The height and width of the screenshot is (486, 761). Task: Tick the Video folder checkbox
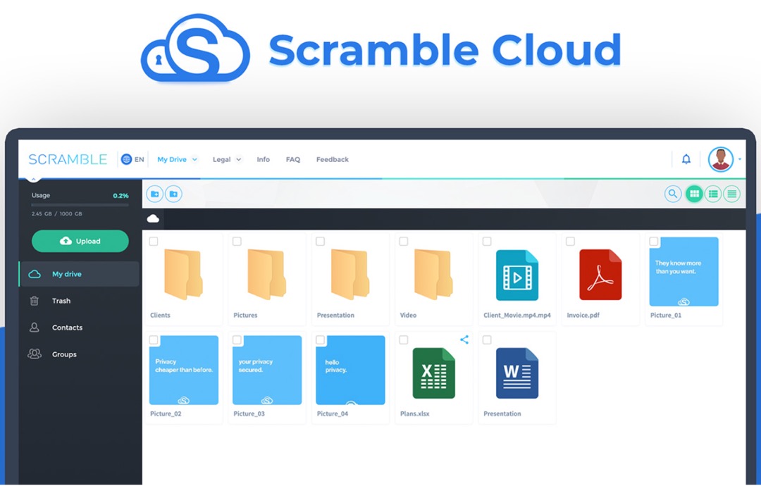[x=403, y=241]
